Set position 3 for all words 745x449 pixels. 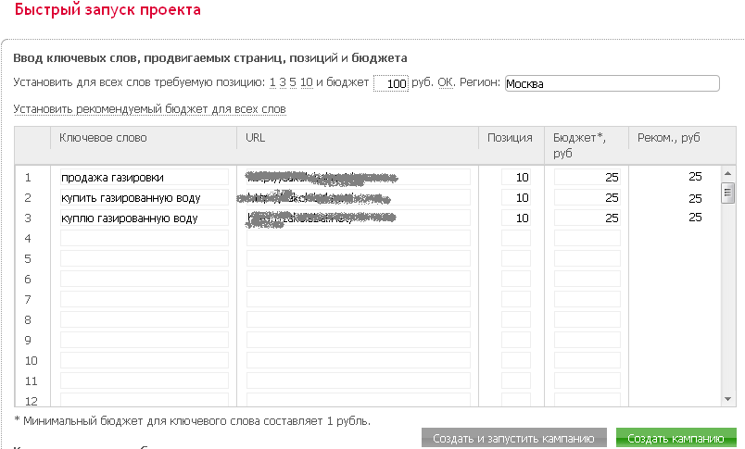(283, 83)
